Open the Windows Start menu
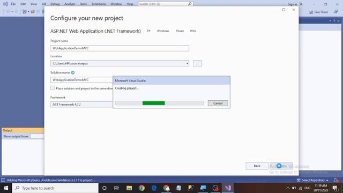The height and width of the screenshot is (193, 343). coord(6,188)
